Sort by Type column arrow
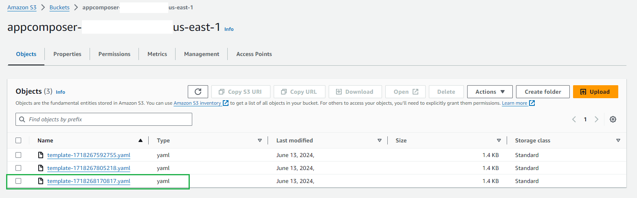This screenshot has width=637, height=198. pyautogui.click(x=260, y=140)
